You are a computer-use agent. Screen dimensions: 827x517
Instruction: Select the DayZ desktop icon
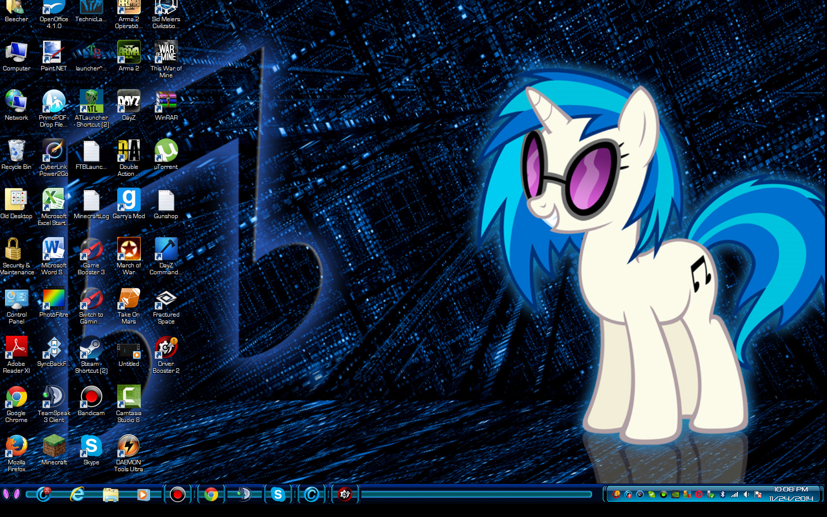tap(128, 105)
